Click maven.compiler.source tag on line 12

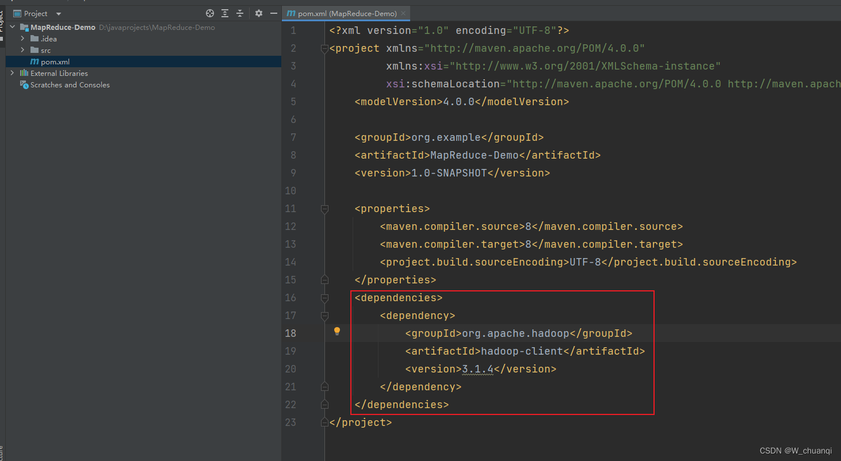click(452, 226)
